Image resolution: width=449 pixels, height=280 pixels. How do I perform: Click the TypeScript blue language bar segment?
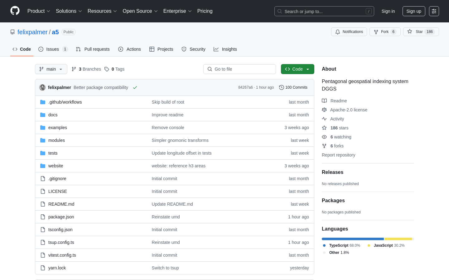coord(353,239)
